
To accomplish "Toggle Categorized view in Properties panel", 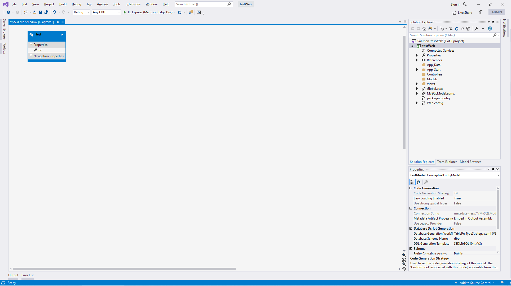I will (412, 182).
